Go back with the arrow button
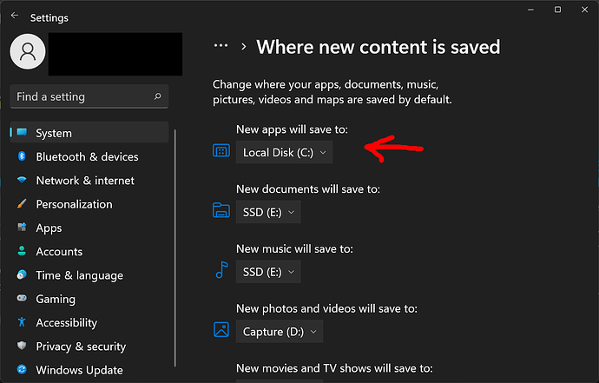 [14, 16]
